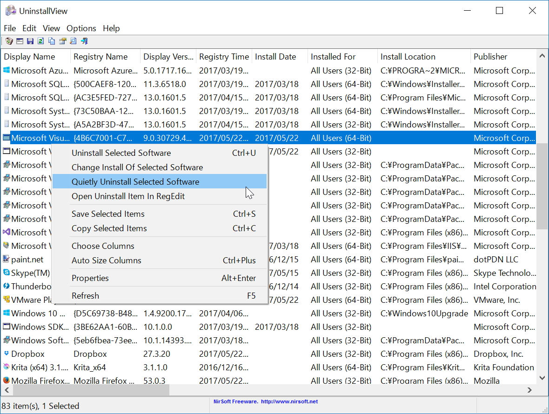Open the NirSoft website link in status bar
549x414 pixels.
[289, 401]
